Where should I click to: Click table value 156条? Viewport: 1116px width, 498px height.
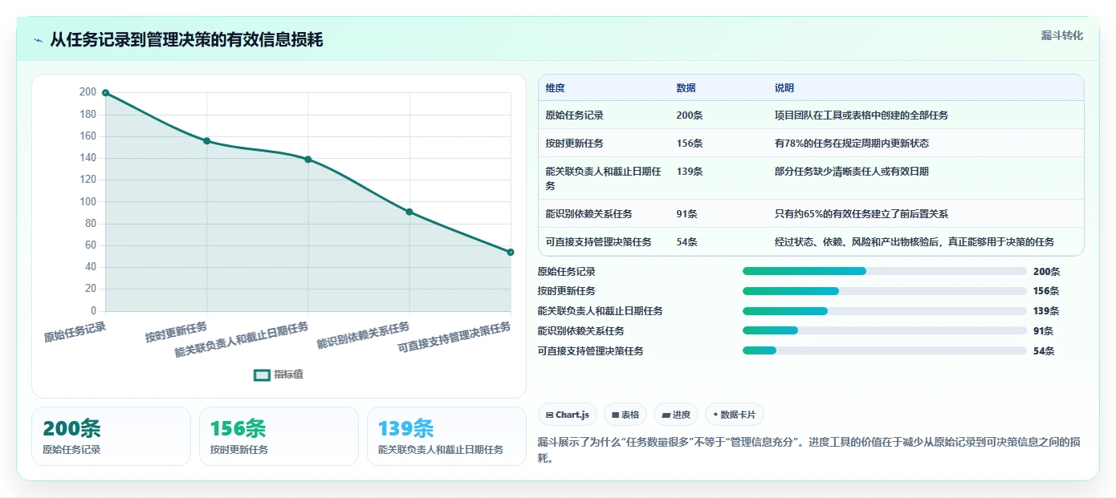pos(690,144)
